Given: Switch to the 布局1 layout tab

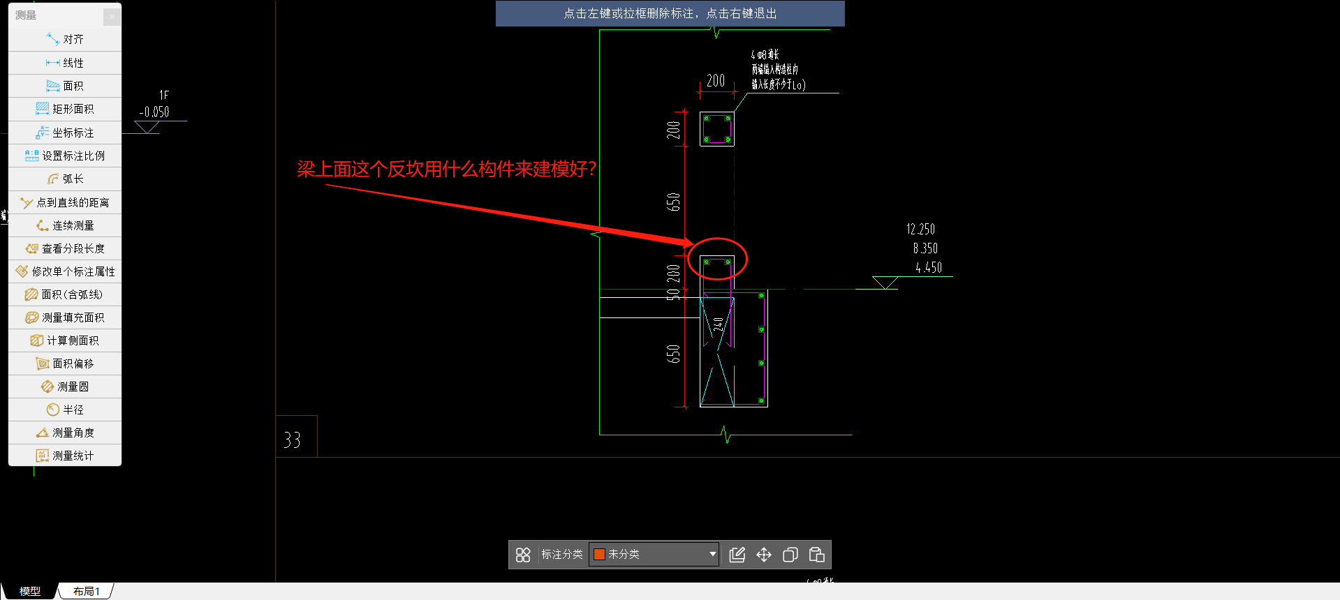Looking at the screenshot, I should (86, 591).
